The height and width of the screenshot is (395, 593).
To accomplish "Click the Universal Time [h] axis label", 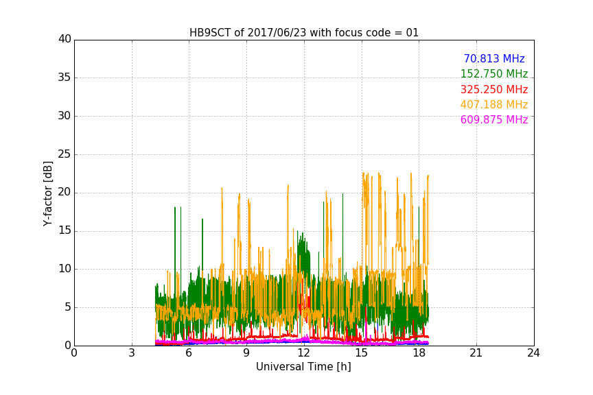I will [x=303, y=367].
